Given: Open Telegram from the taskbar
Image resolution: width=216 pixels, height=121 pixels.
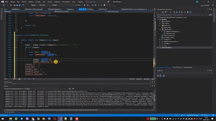Looking at the screenshot, I should click(x=22, y=119).
